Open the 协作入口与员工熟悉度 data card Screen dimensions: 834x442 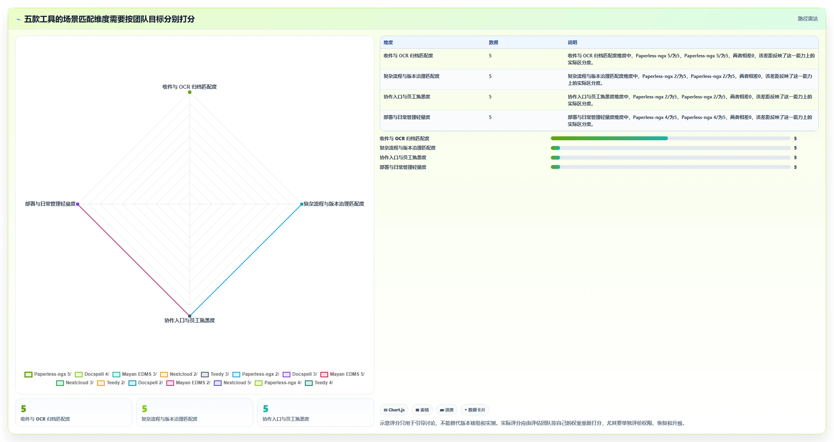click(x=316, y=413)
